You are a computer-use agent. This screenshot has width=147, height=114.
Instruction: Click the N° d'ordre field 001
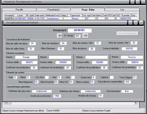click(x=78, y=36)
